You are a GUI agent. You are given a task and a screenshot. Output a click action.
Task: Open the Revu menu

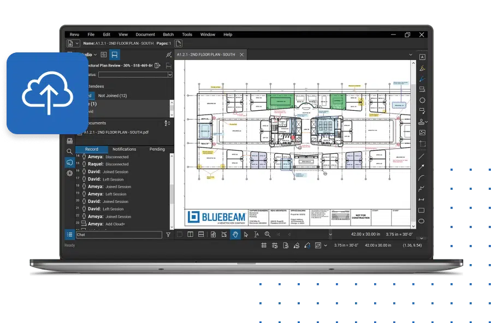[74, 34]
